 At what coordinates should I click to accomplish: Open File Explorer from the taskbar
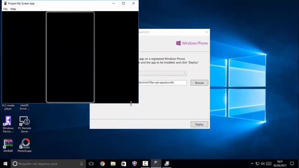[x=113, y=164]
